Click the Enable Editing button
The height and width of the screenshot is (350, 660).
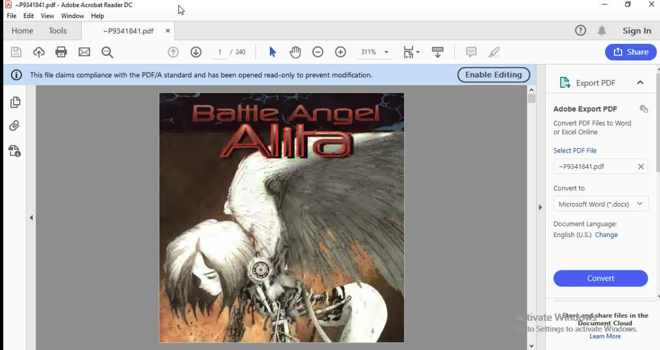[494, 75]
